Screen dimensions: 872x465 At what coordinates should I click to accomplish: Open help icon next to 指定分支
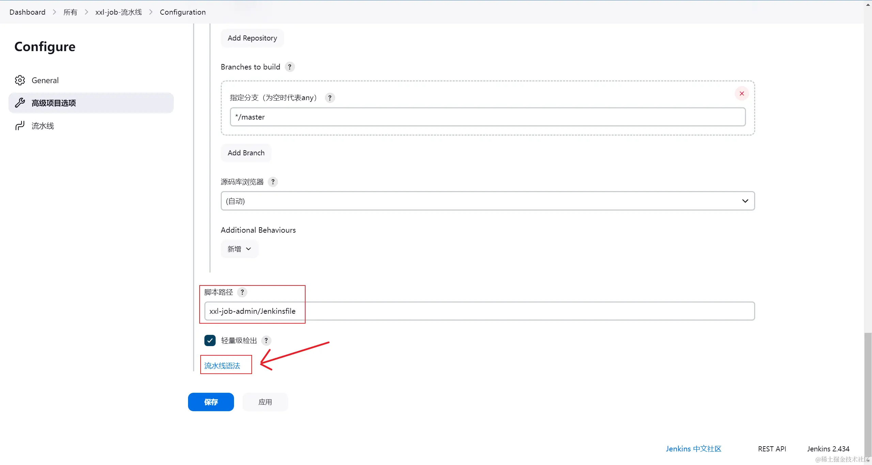tap(329, 98)
